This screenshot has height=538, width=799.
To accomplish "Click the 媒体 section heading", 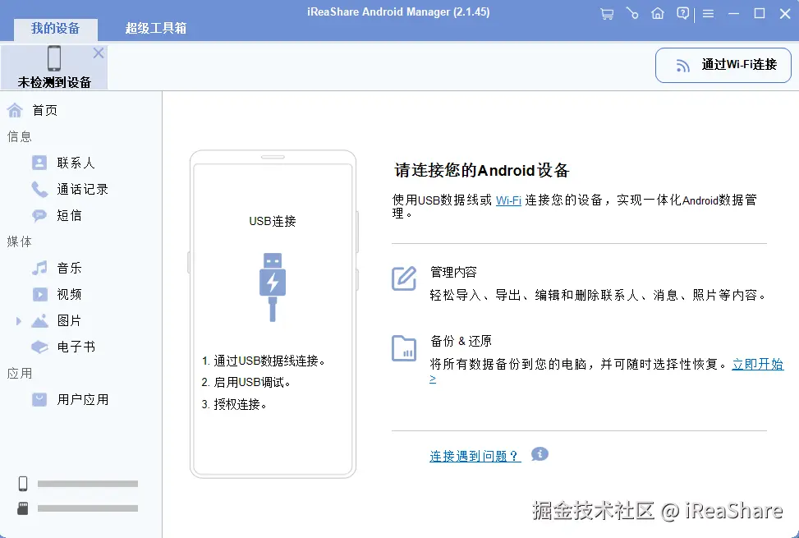I will tap(20, 241).
